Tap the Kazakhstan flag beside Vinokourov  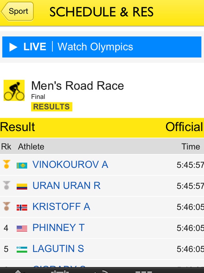[x=22, y=165]
